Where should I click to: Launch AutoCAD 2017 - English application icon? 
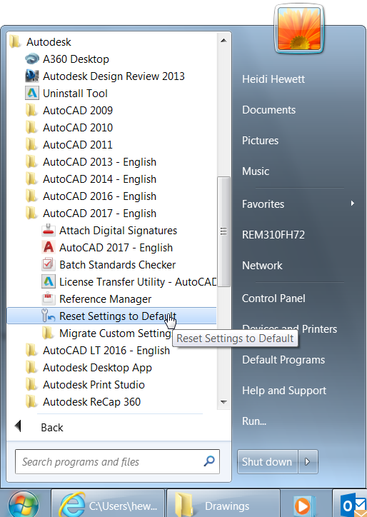tap(49, 248)
